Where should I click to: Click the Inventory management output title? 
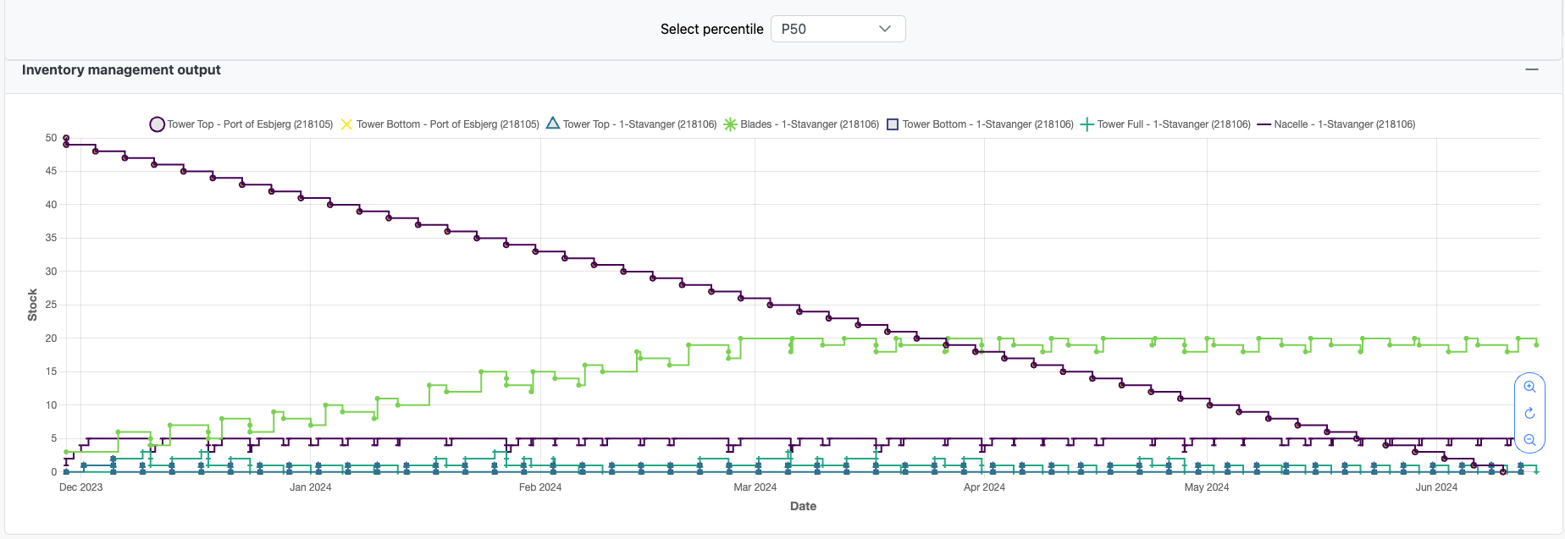coord(121,69)
